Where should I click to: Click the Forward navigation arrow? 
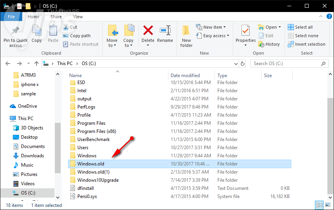point(19,64)
